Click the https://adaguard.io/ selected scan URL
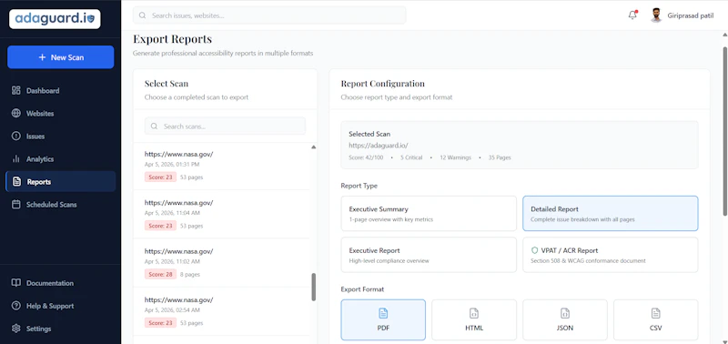Image resolution: width=728 pixels, height=344 pixels. point(379,146)
